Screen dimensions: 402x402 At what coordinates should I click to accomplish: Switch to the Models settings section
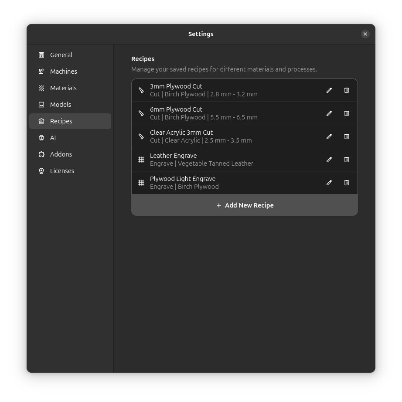61,104
